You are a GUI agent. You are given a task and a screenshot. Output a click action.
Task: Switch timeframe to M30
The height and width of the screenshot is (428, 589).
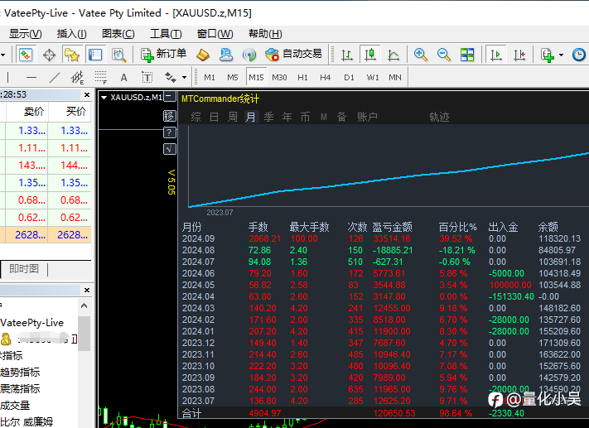(x=279, y=78)
